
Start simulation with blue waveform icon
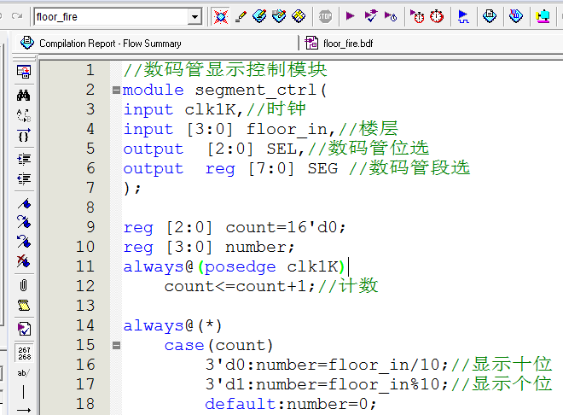[x=463, y=16]
